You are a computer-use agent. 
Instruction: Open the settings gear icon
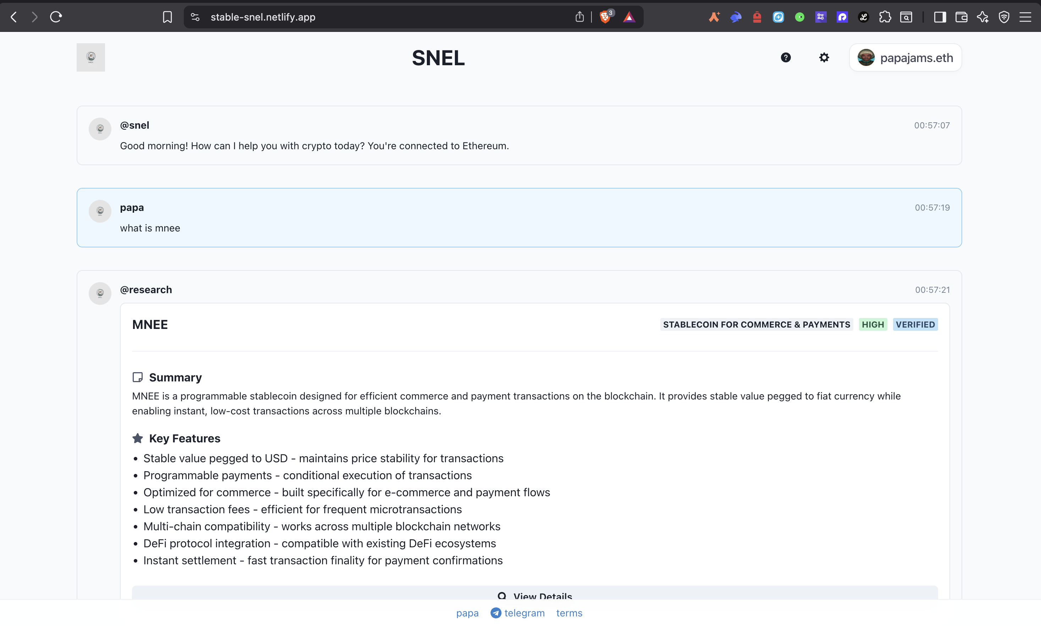[824, 57]
